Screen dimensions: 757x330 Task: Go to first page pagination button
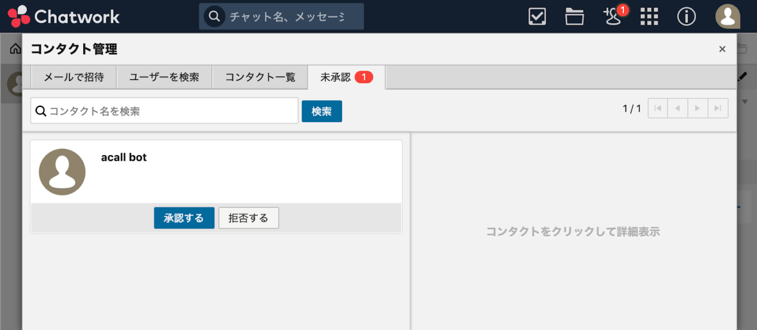point(658,108)
